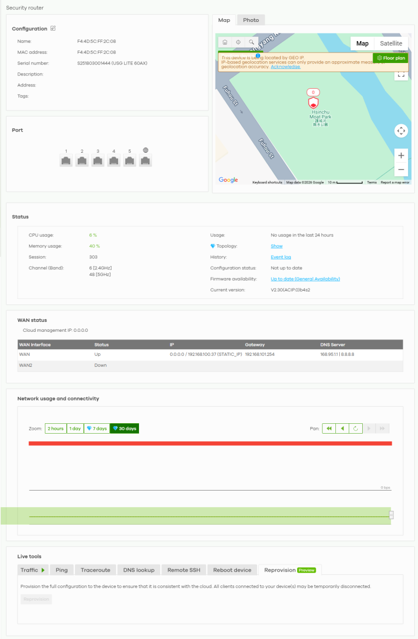This screenshot has width=418, height=639.
Task: Pan chart back one step
Action: (x=342, y=428)
